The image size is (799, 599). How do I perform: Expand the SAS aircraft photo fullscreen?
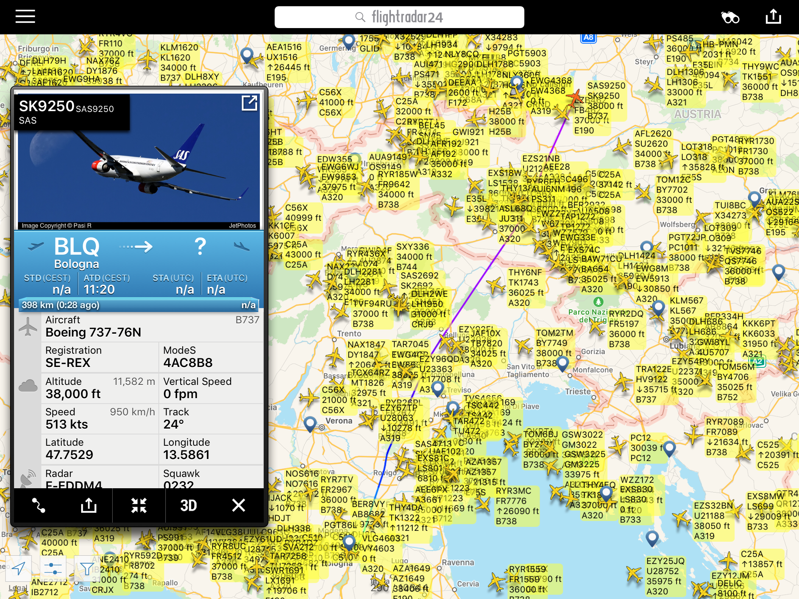[x=249, y=103]
